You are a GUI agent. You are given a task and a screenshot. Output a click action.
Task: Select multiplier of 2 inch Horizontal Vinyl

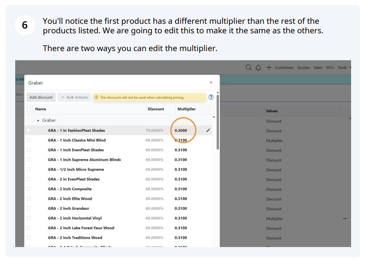click(181, 218)
